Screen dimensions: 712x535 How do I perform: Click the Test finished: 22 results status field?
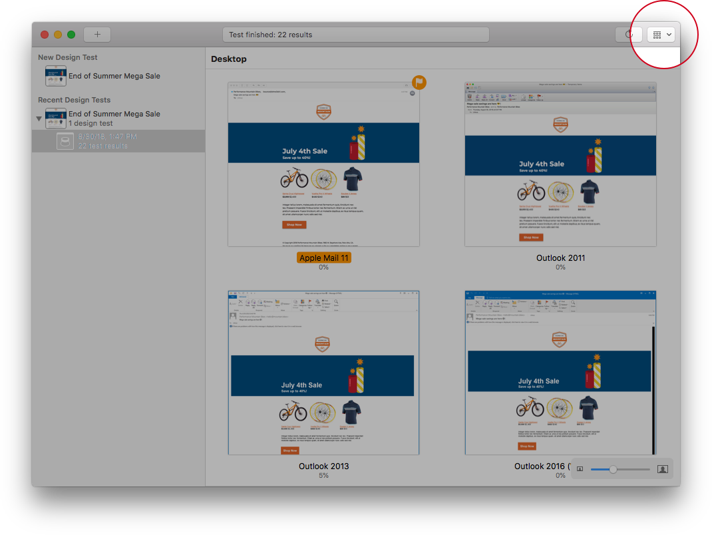[x=355, y=35]
